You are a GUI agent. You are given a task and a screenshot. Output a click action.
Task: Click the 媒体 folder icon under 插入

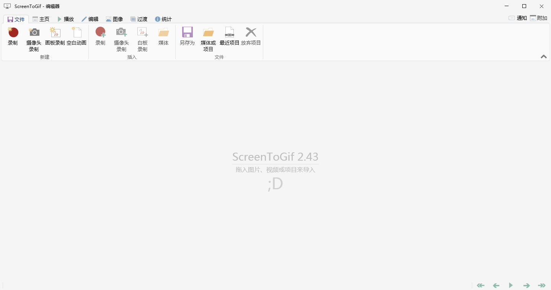pyautogui.click(x=163, y=33)
